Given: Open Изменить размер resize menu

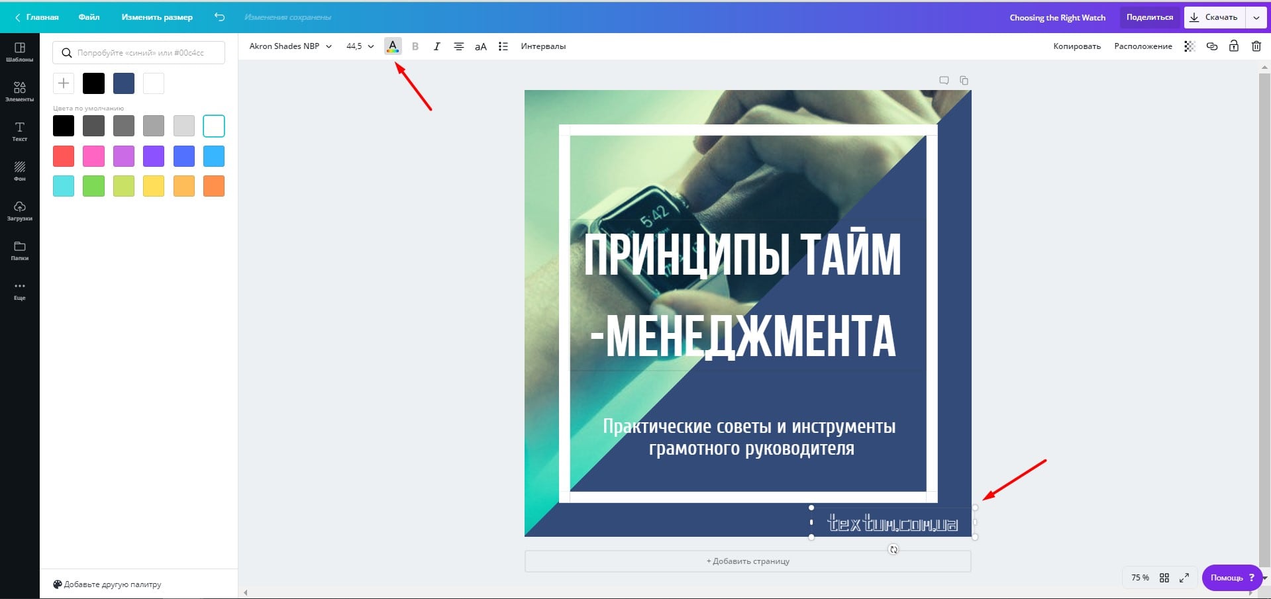Looking at the screenshot, I should click(x=157, y=17).
